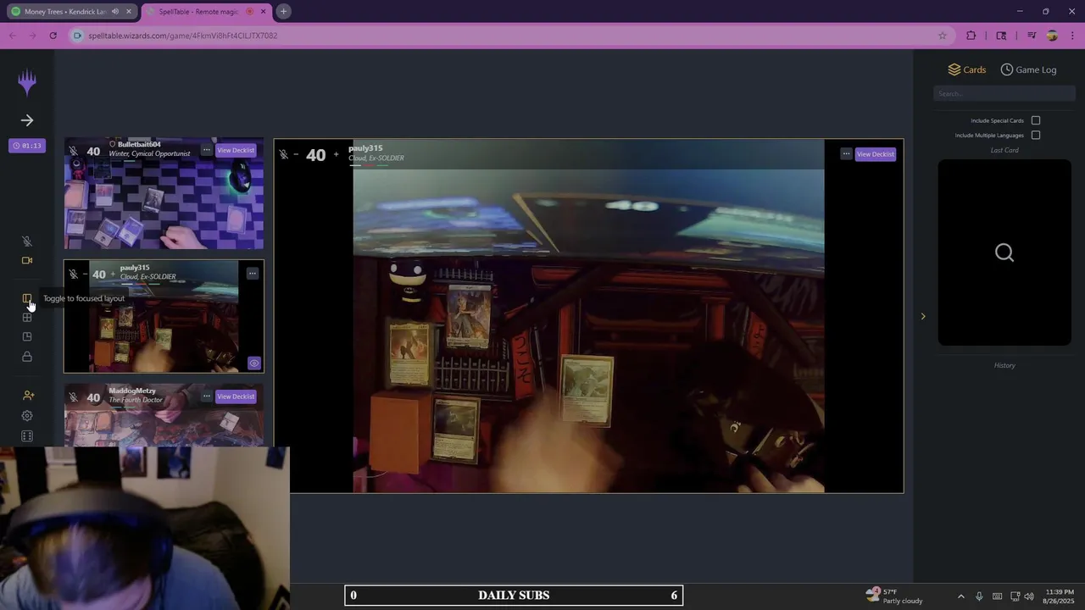Click MaddogMetzy muted microphone icon

tap(74, 397)
